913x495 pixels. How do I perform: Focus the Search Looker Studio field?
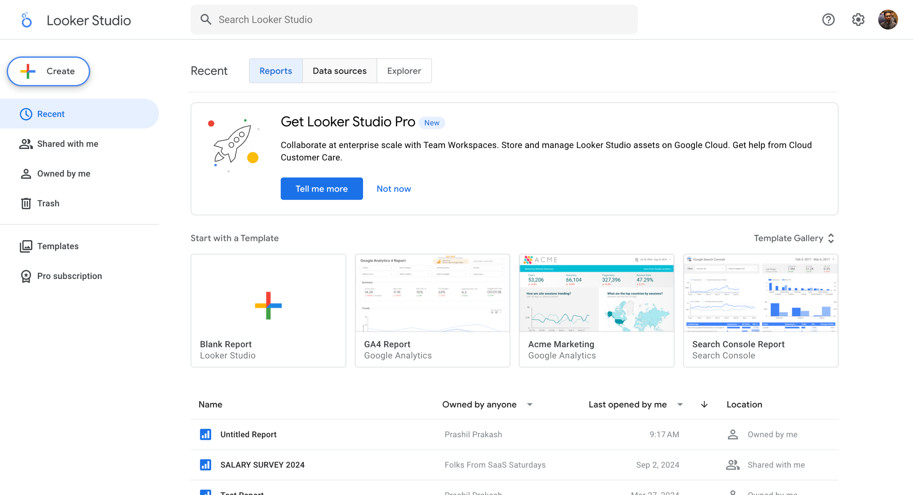[x=414, y=20]
